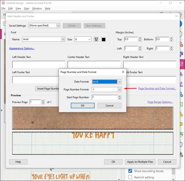Open the black font color swatch
This screenshot has width=185, height=181.
103,39
